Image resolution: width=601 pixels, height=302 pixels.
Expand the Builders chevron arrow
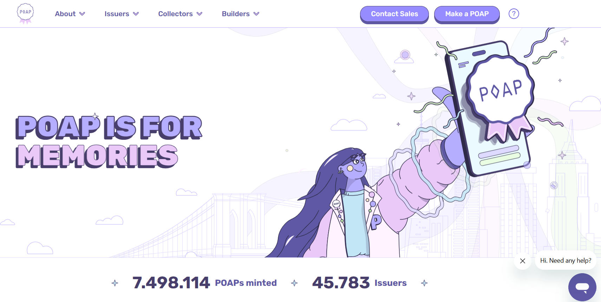pyautogui.click(x=256, y=14)
